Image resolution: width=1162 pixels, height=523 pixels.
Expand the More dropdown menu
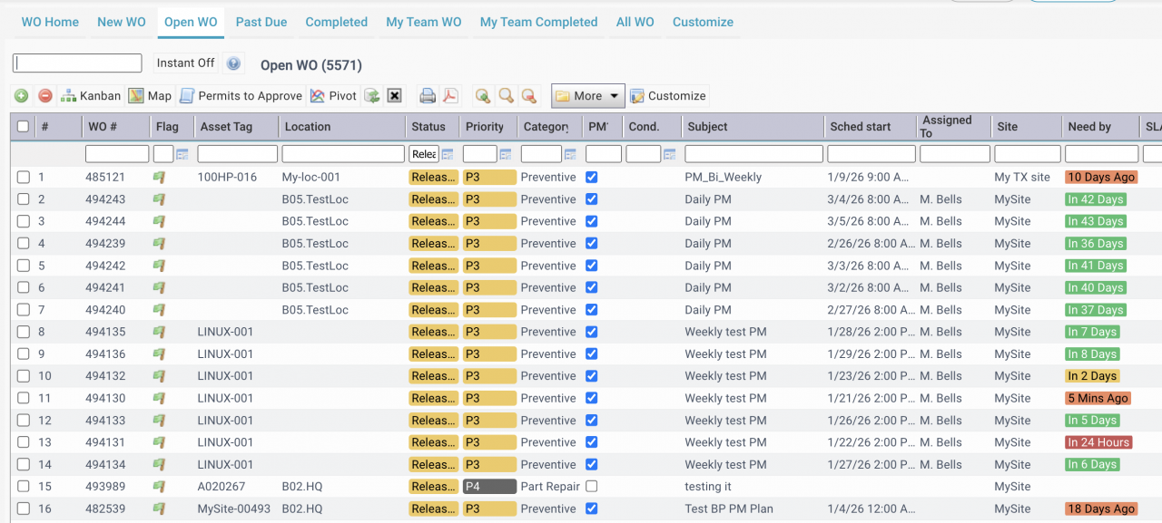pos(587,96)
